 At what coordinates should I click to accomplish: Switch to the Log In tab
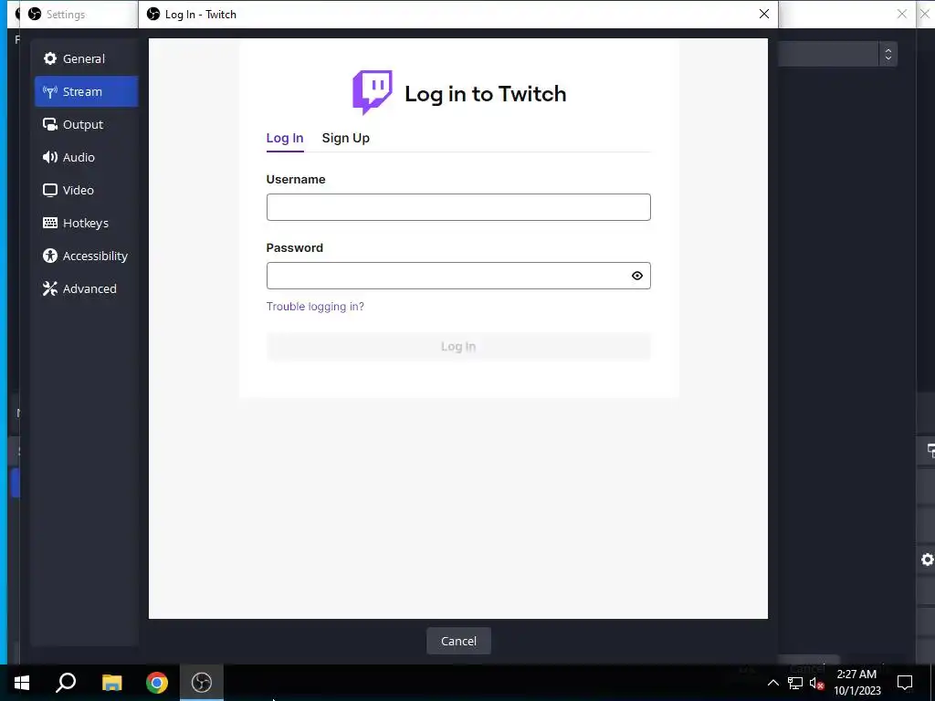tap(285, 139)
